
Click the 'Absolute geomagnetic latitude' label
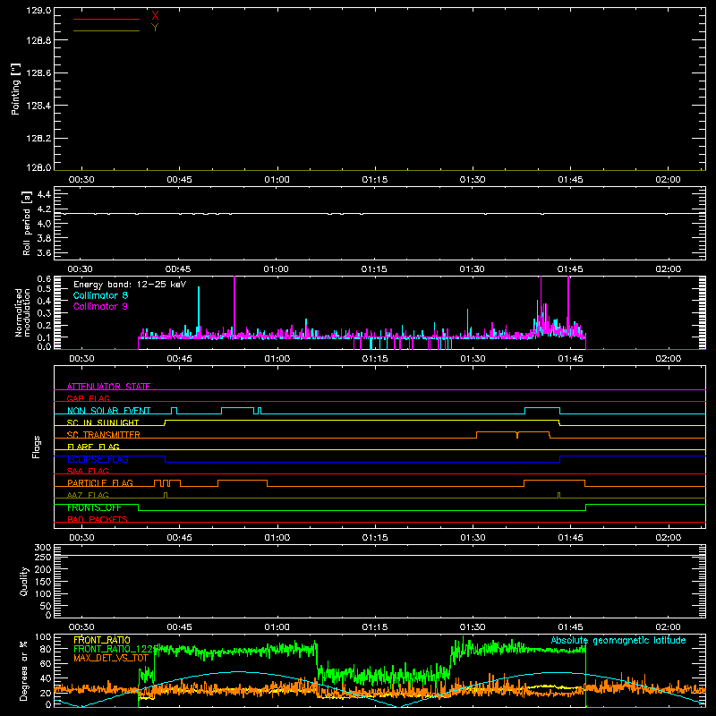618,641
